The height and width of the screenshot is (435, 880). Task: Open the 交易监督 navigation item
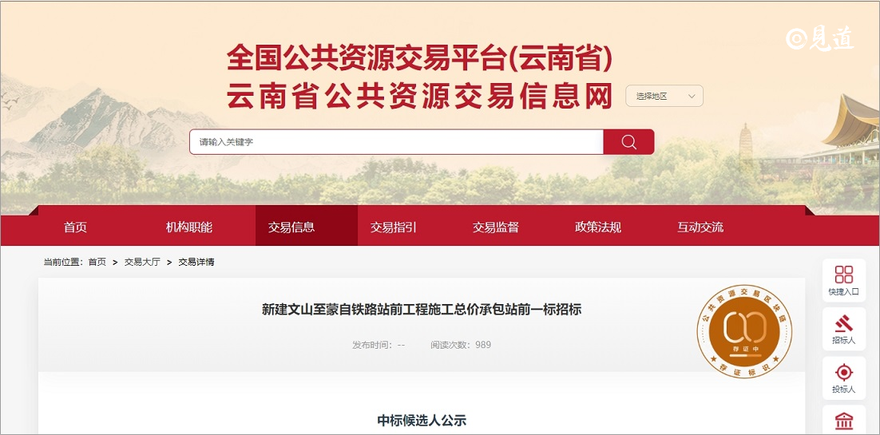(x=496, y=227)
